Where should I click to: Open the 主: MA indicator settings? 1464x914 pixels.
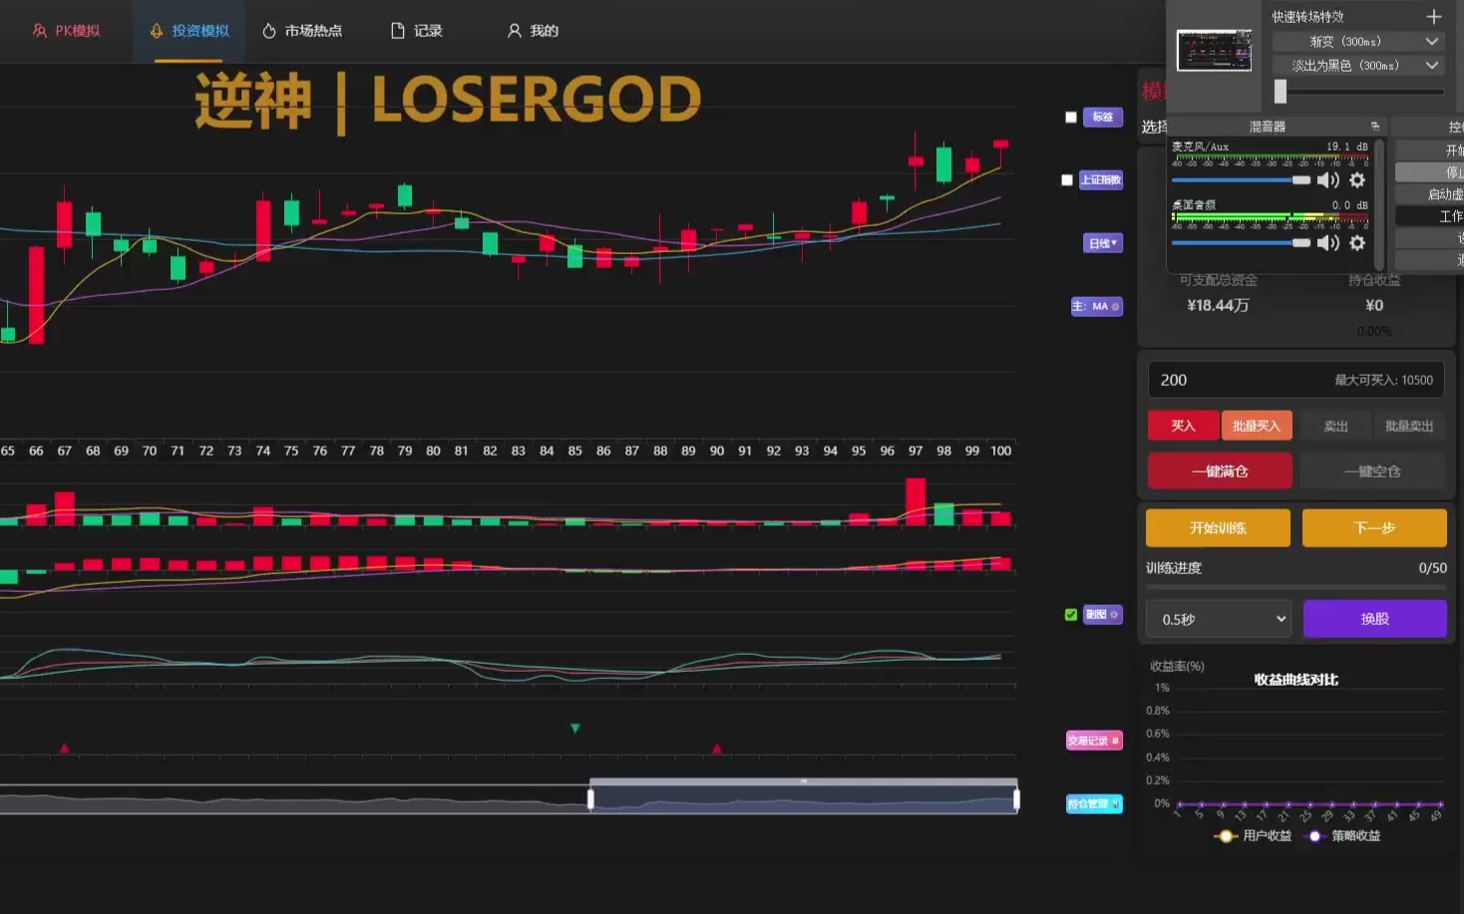point(1096,307)
